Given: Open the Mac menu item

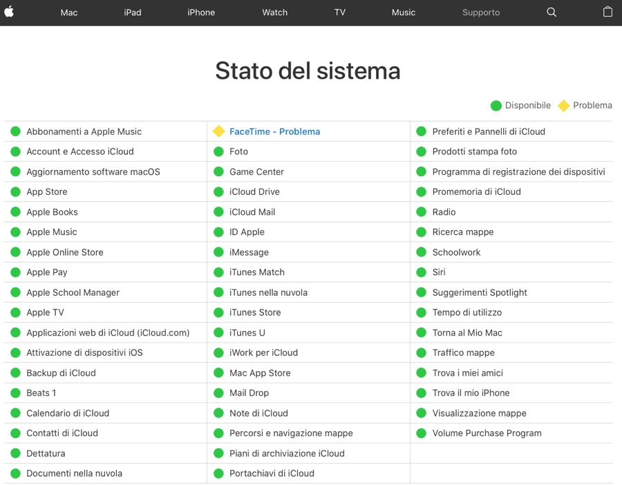Looking at the screenshot, I should pyautogui.click(x=69, y=12).
